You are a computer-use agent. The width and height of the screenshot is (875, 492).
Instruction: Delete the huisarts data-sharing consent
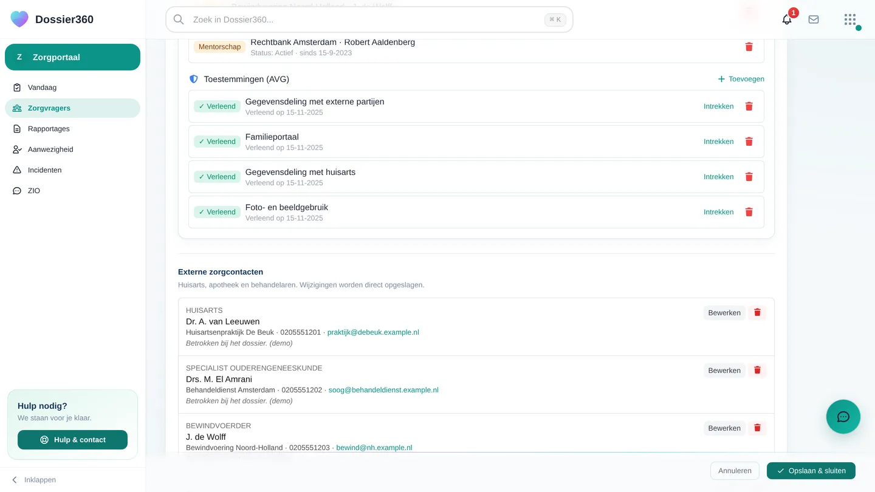pyautogui.click(x=749, y=177)
